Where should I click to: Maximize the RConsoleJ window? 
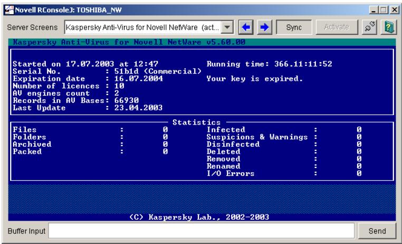point(384,10)
